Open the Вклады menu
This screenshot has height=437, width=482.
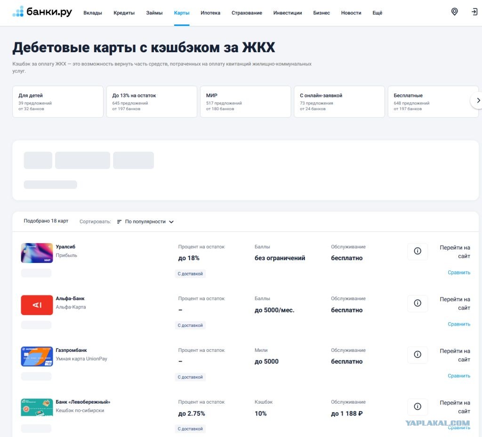click(93, 13)
